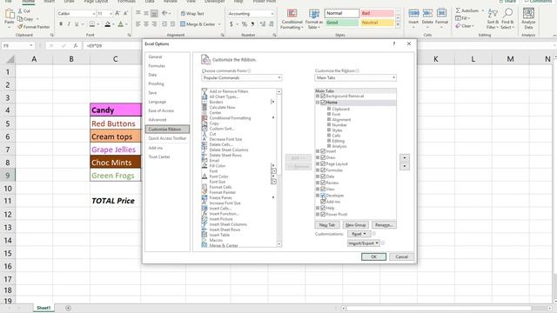Toggle the Insert tab checkbox
The image size is (557, 313).
323,151
